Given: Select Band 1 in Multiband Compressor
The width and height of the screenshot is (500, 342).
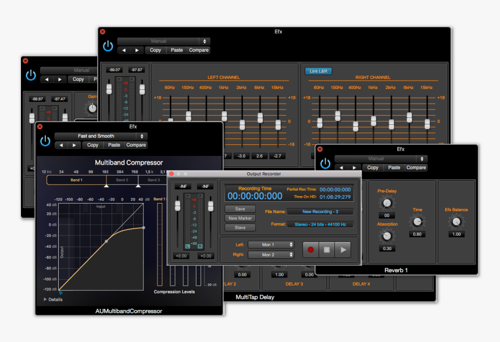Looking at the screenshot, I should (77, 180).
